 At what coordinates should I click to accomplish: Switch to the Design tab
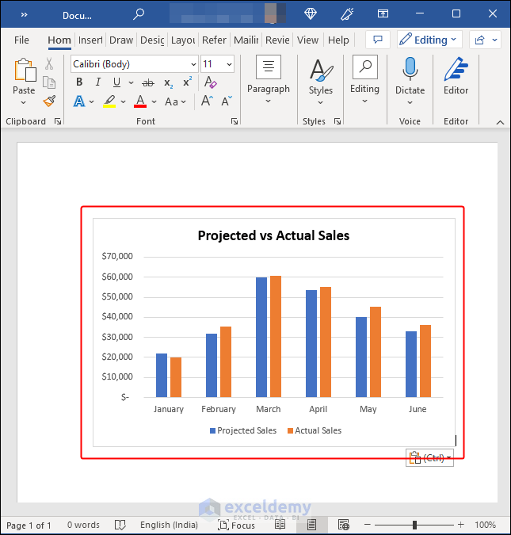tap(152, 40)
